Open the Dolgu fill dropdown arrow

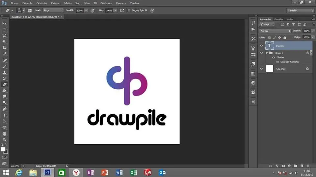pos(313,37)
